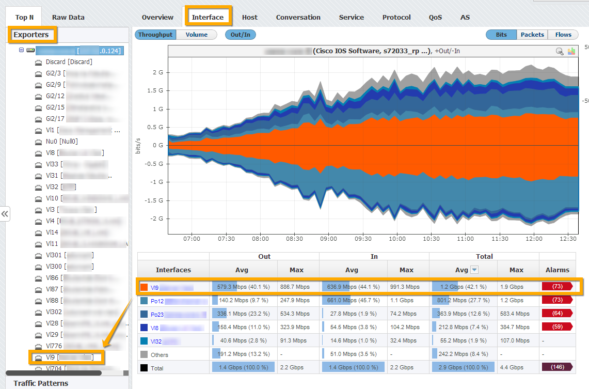Image resolution: width=589 pixels, height=389 pixels.
Task: Select Throughput view toggle
Action: point(155,35)
